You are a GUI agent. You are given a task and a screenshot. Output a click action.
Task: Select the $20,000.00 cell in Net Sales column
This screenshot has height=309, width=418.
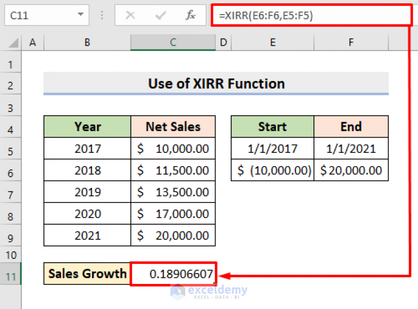click(173, 235)
